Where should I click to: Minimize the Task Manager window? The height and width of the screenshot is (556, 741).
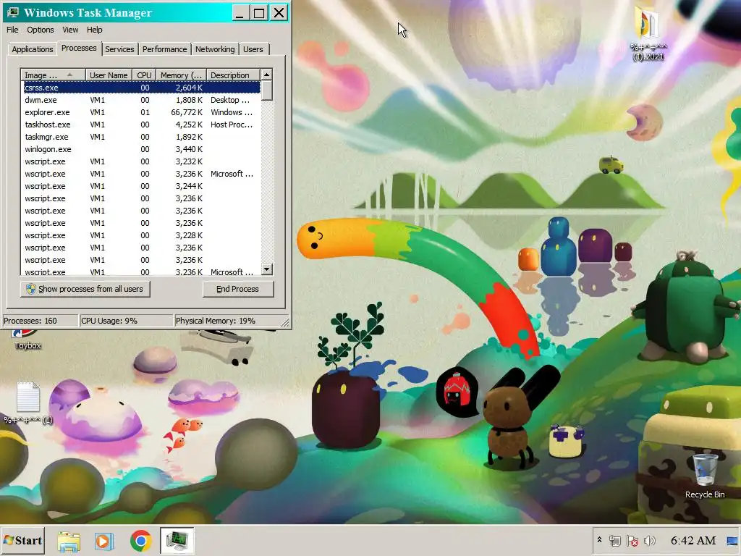click(240, 13)
